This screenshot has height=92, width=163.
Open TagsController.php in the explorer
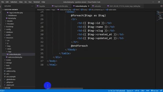(x=16, y=13)
